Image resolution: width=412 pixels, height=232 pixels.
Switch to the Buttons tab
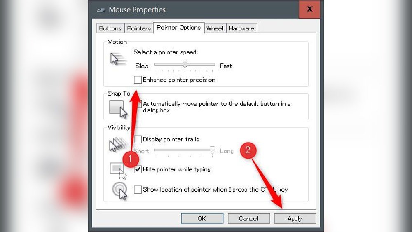click(110, 28)
